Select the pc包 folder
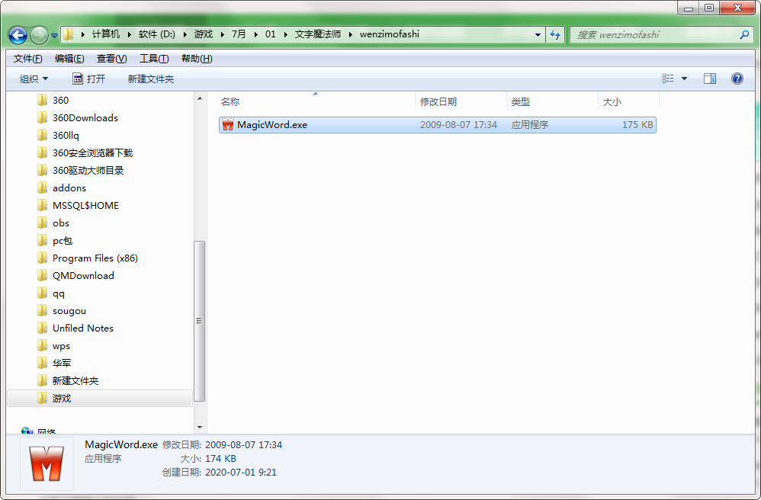The image size is (761, 500). pyautogui.click(x=63, y=241)
